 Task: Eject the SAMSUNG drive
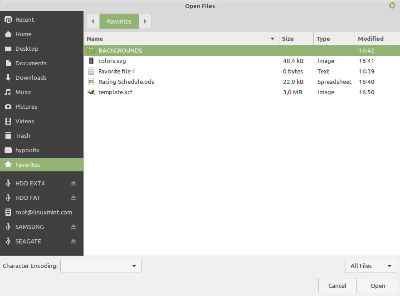(73, 227)
